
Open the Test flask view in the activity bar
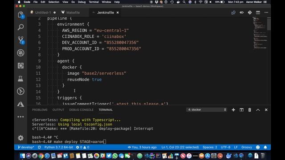(x=20, y=78)
